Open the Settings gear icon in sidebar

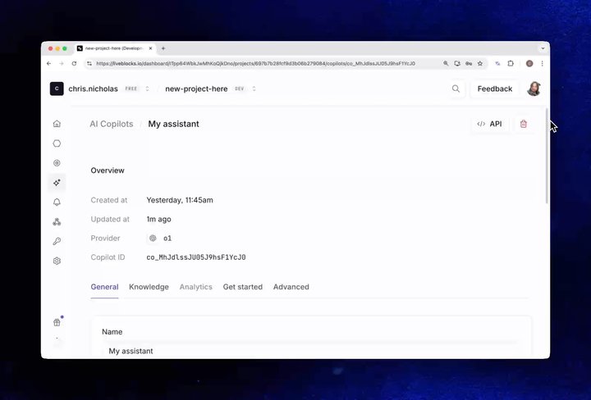coord(57,261)
